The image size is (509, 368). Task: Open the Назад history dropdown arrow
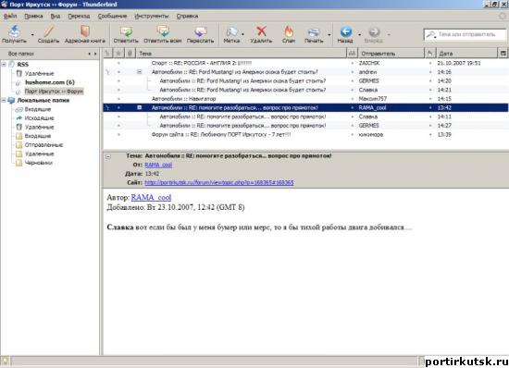[x=359, y=34]
